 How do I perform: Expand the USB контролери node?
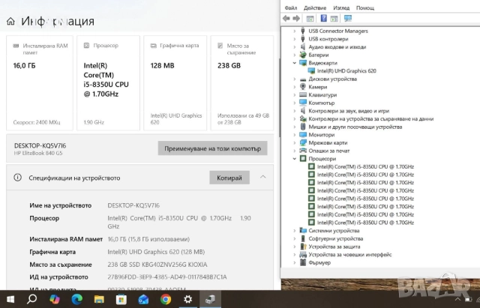(x=295, y=39)
